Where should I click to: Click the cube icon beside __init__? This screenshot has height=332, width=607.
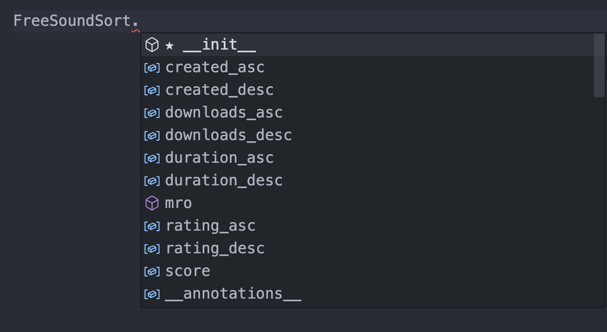(x=152, y=45)
